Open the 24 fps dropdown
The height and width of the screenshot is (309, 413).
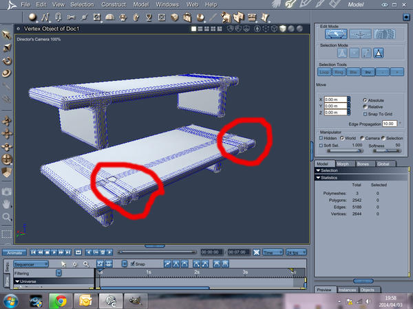[296, 252]
